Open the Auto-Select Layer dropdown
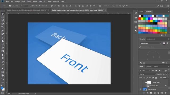 coord(24,6)
